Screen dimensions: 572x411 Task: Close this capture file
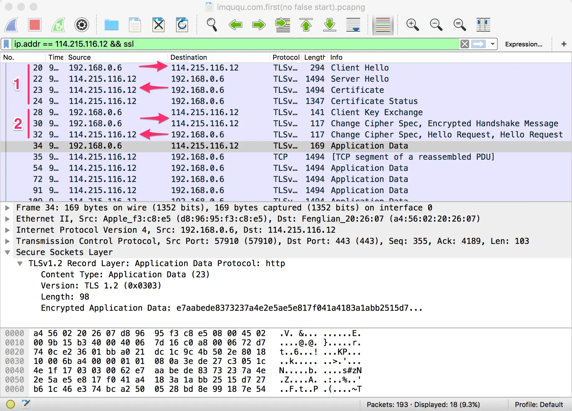tap(158, 25)
